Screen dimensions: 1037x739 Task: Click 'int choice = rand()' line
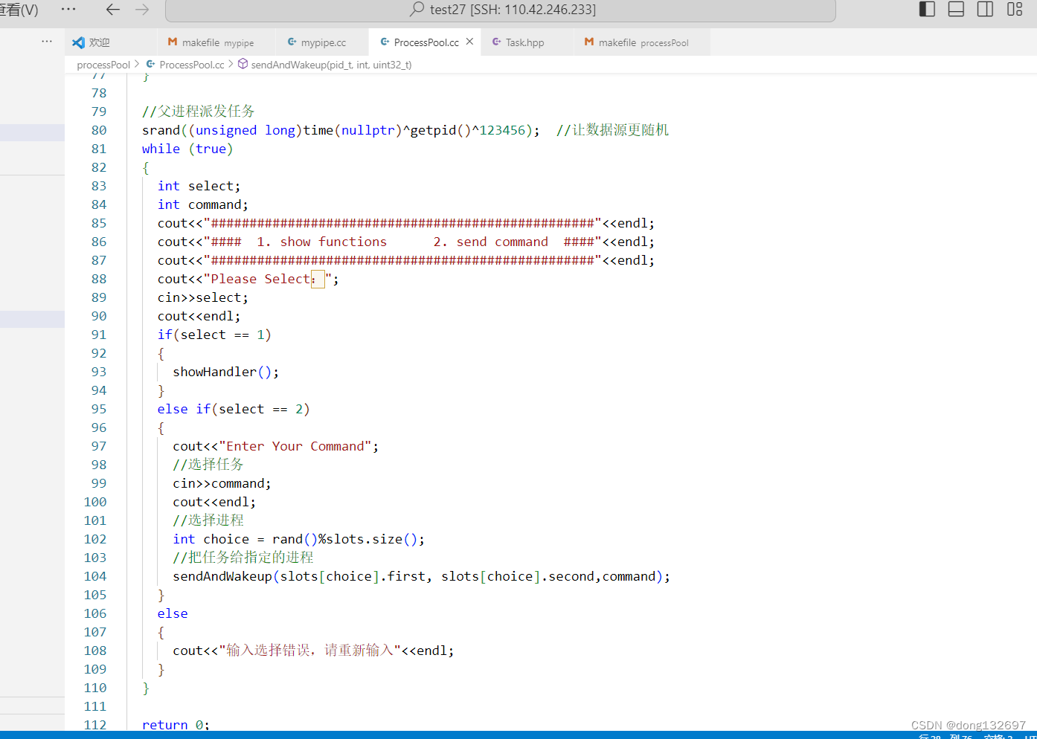(x=299, y=539)
